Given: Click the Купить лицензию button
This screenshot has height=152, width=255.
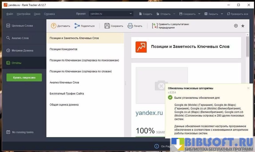Looking at the screenshot, I should [x=24, y=77].
